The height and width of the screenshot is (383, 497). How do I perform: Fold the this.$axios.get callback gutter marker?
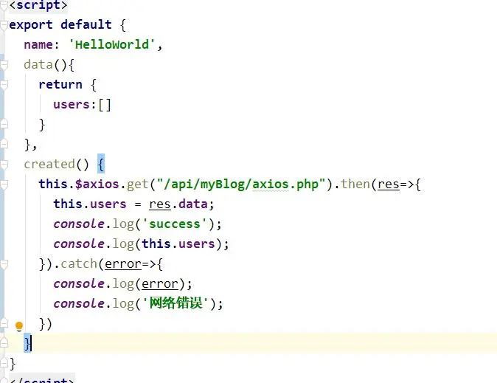click(x=4, y=184)
